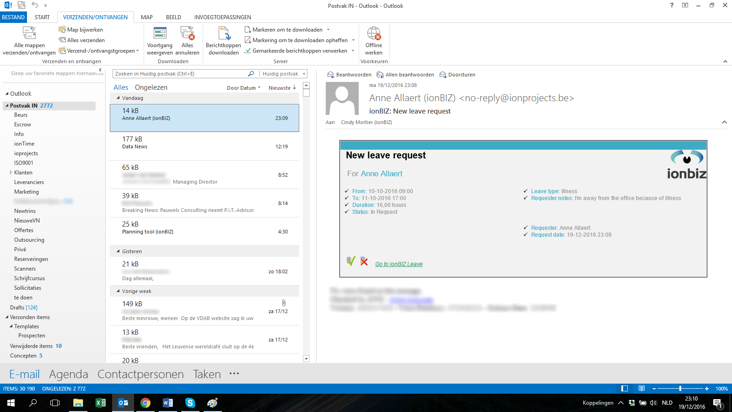
Task: Open Outlook help question mark
Action: tap(672, 5)
